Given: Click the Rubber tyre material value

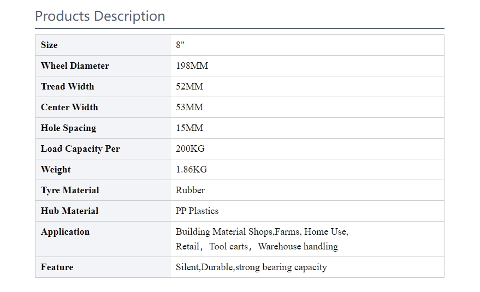Looking at the screenshot, I should (x=190, y=190).
